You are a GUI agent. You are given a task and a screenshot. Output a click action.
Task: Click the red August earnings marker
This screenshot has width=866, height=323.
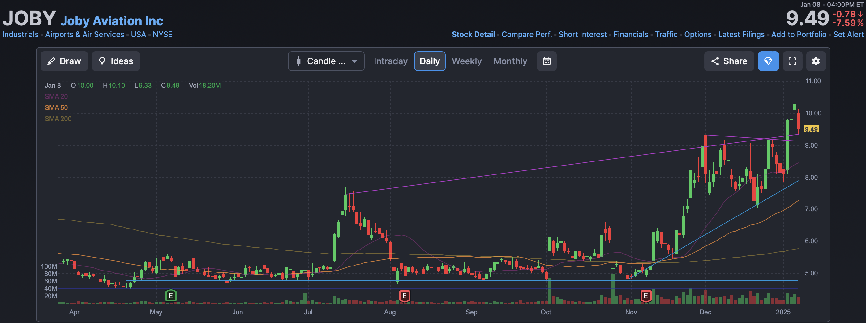coord(405,296)
